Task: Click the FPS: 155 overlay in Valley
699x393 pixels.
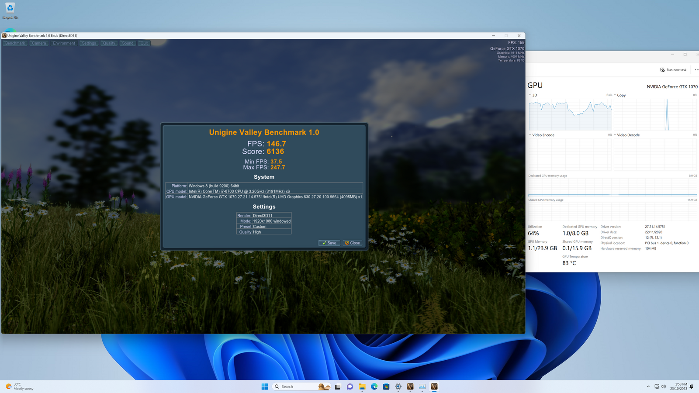Action: pos(516,43)
